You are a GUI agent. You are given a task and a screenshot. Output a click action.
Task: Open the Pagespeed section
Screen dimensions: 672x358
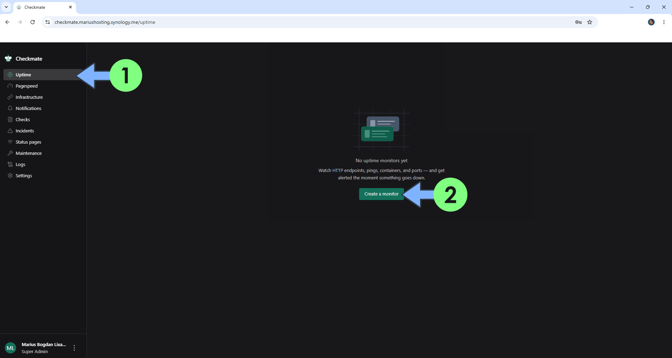point(43,86)
